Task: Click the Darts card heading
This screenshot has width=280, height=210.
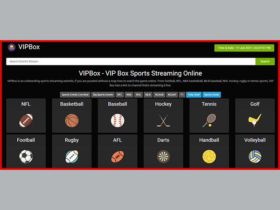Action: coord(163,140)
